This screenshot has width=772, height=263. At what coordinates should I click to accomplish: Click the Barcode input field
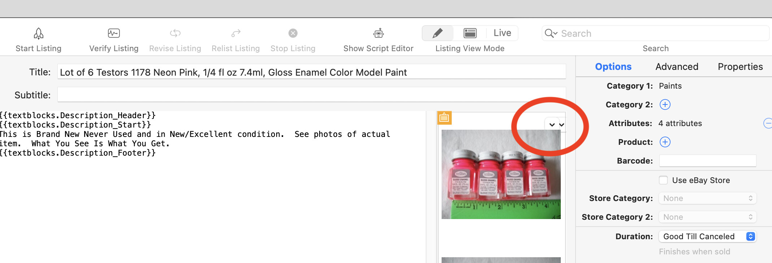click(707, 161)
